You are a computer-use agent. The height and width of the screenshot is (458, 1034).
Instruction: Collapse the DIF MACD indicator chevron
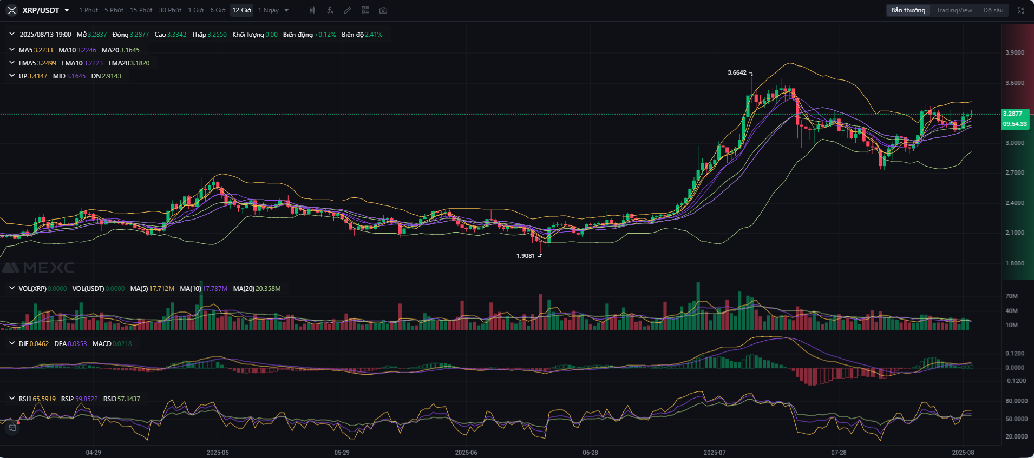tap(12, 343)
